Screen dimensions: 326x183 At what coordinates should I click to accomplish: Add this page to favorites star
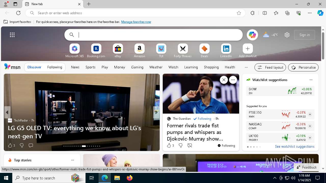click(x=239, y=13)
